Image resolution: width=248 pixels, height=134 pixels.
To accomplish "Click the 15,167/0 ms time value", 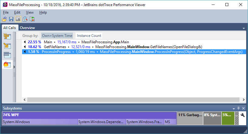I will (x=67, y=42).
